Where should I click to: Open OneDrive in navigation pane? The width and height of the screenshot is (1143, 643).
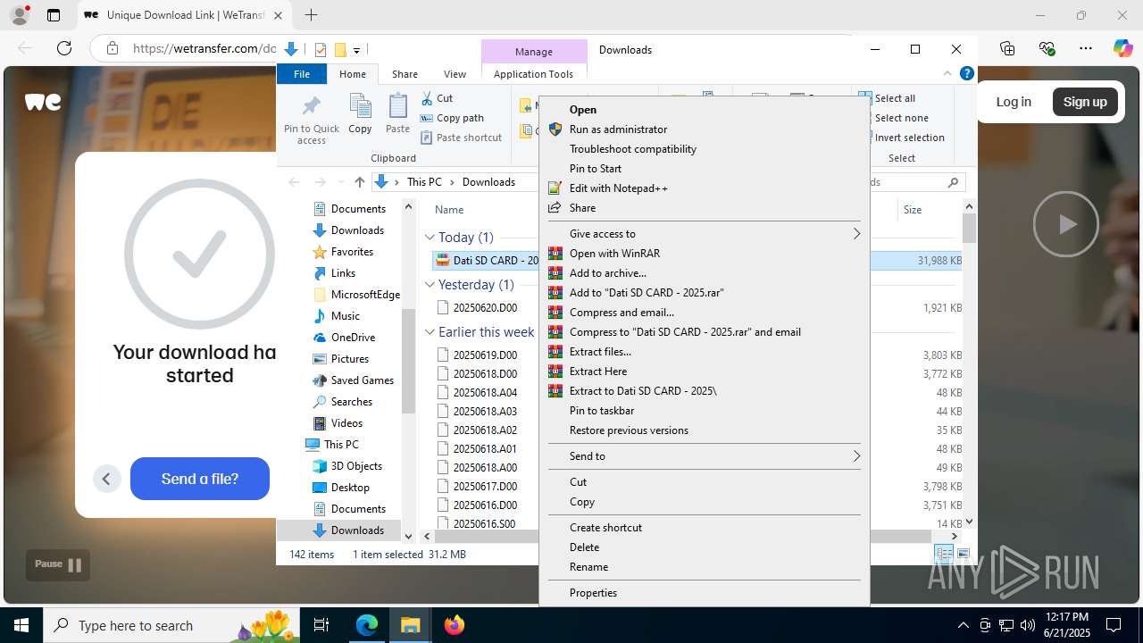point(352,338)
